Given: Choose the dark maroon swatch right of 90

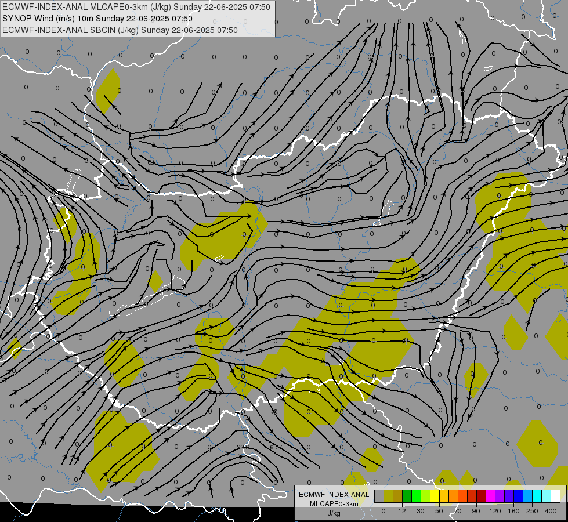Looking at the screenshot, I should coord(482,496).
